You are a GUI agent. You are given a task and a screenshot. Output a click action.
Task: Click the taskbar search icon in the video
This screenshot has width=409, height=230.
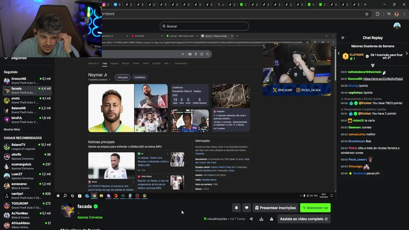(65, 196)
